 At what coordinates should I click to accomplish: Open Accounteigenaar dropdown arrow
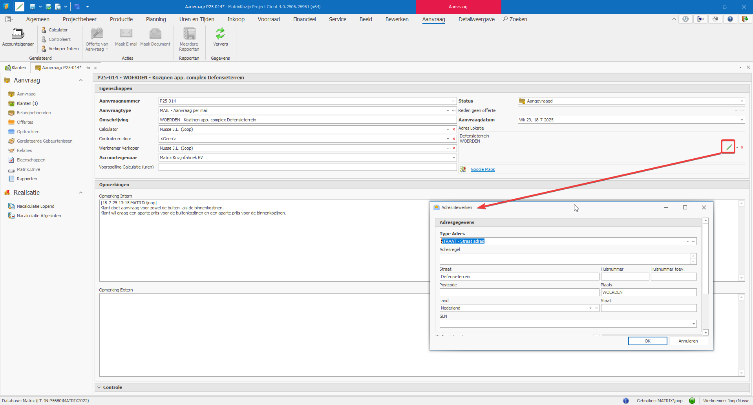click(x=453, y=158)
